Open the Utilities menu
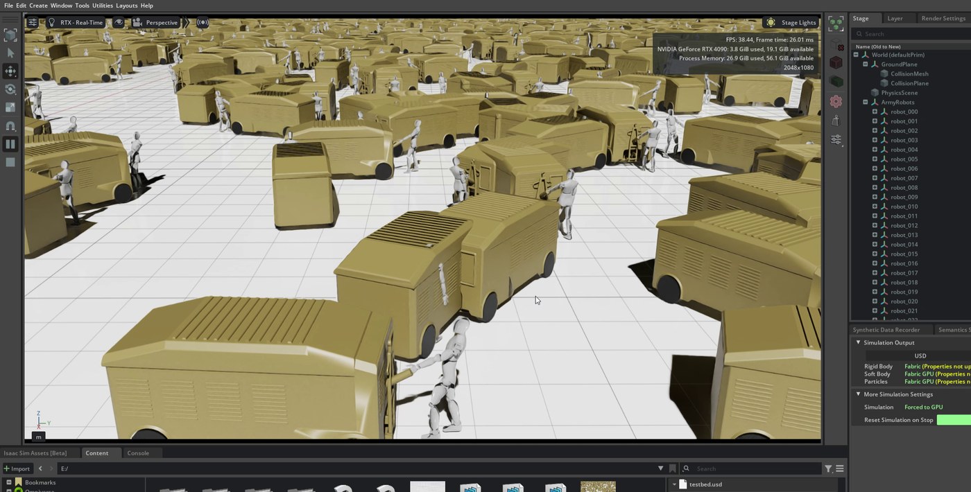 click(x=103, y=6)
